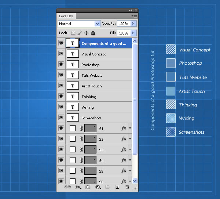Expand the effects list on layer S3

pos(130,149)
